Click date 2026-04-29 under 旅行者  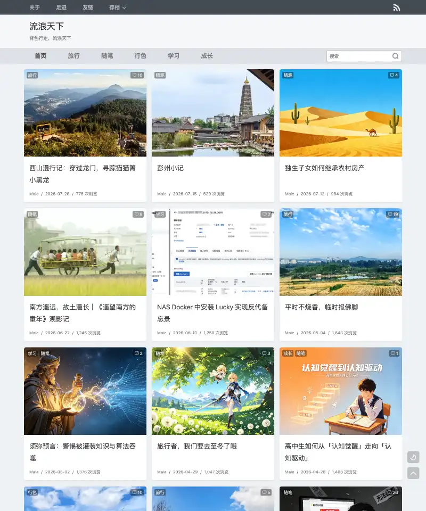[185, 472]
